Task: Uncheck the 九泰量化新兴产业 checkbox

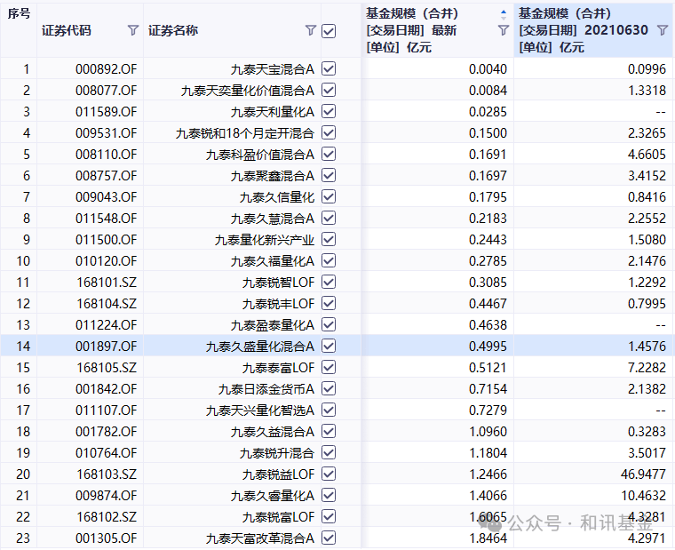Action: click(x=329, y=239)
